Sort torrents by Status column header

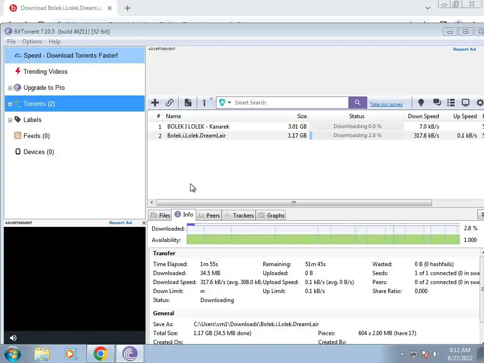pos(356,116)
